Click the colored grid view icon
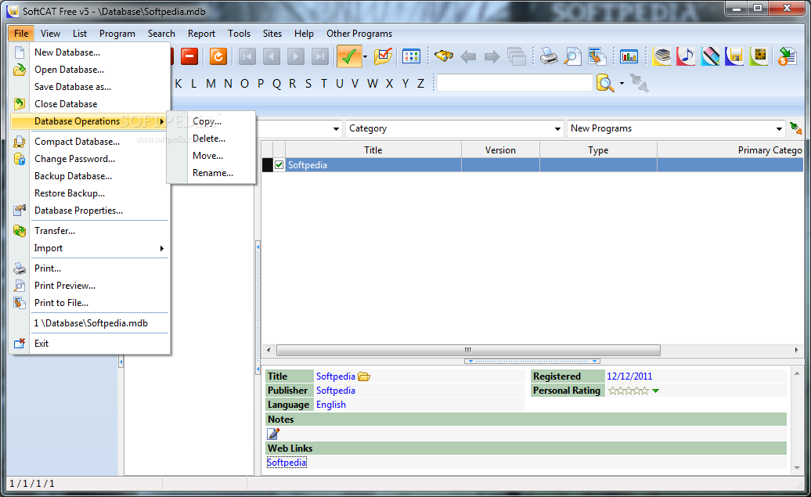 (411, 56)
